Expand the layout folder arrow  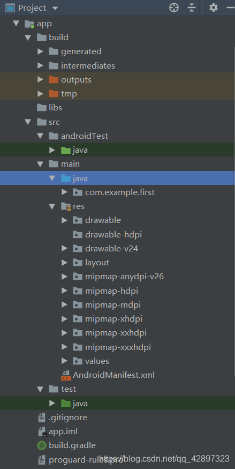64,263
